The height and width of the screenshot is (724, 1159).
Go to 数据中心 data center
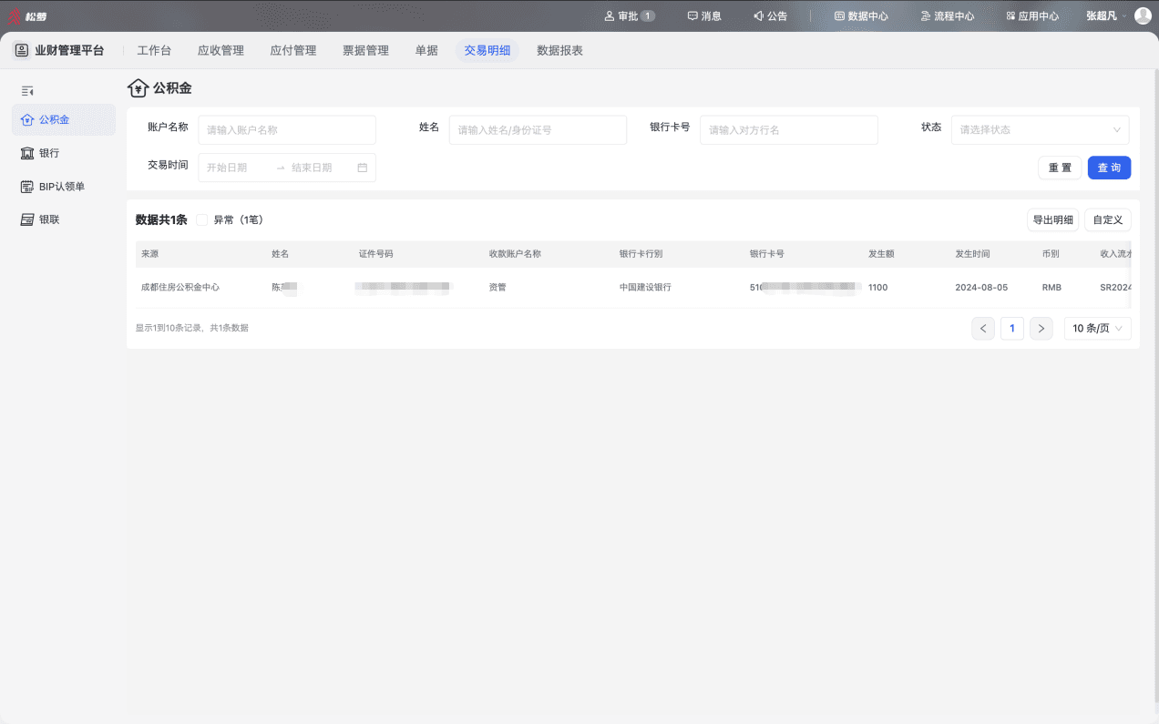[x=861, y=15]
